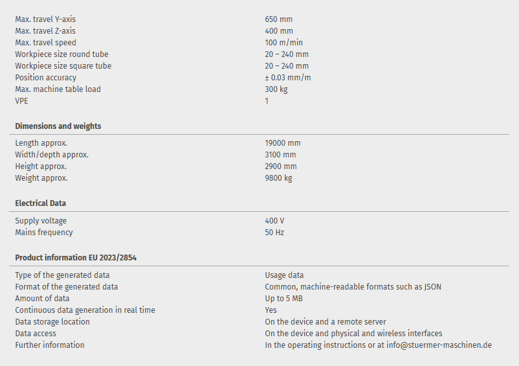Click the Max. machine table load label
Image resolution: width=519 pixels, height=366 pixels.
click(x=58, y=89)
